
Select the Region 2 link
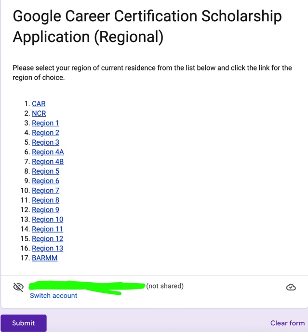(x=45, y=133)
